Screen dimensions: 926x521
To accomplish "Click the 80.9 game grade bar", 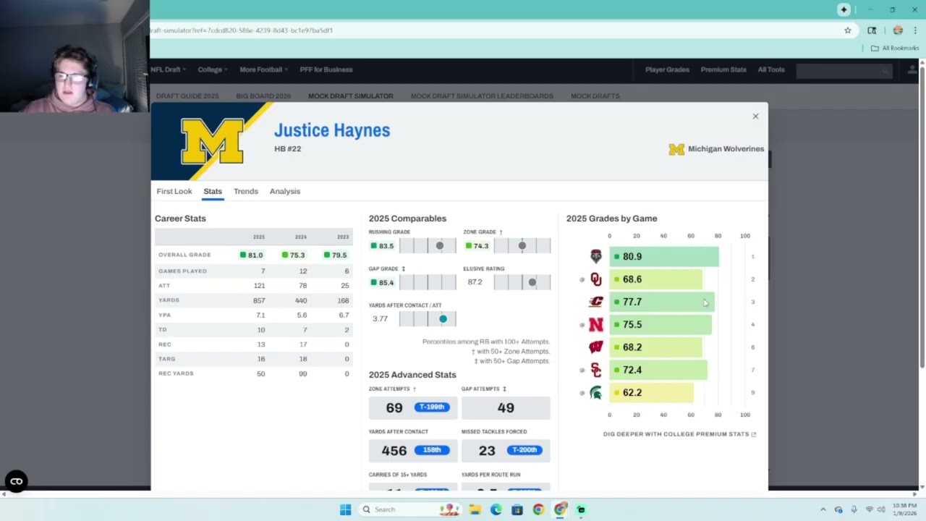I will (x=664, y=256).
